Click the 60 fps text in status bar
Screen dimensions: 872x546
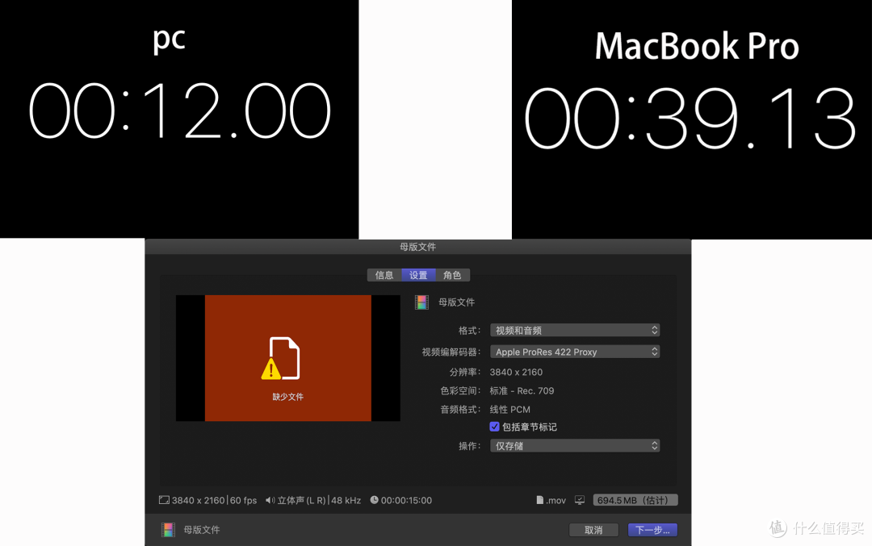(x=244, y=501)
